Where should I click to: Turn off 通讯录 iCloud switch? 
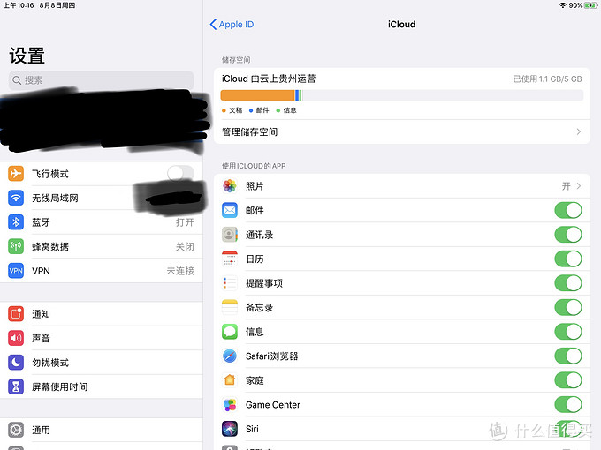[568, 235]
